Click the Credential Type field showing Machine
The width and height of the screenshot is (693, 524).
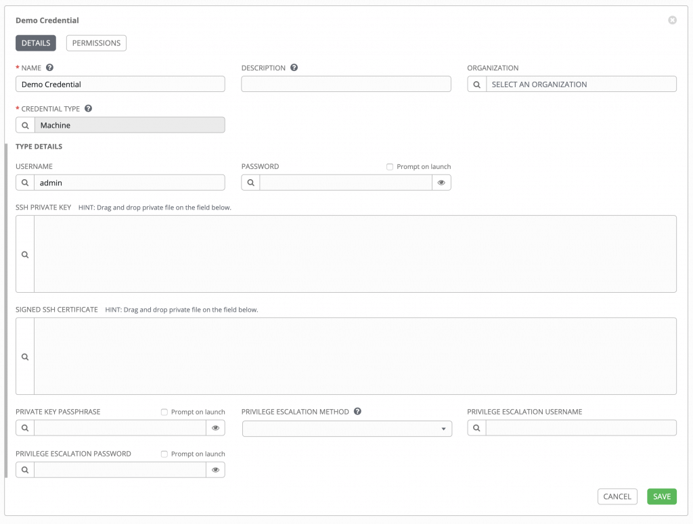click(129, 125)
